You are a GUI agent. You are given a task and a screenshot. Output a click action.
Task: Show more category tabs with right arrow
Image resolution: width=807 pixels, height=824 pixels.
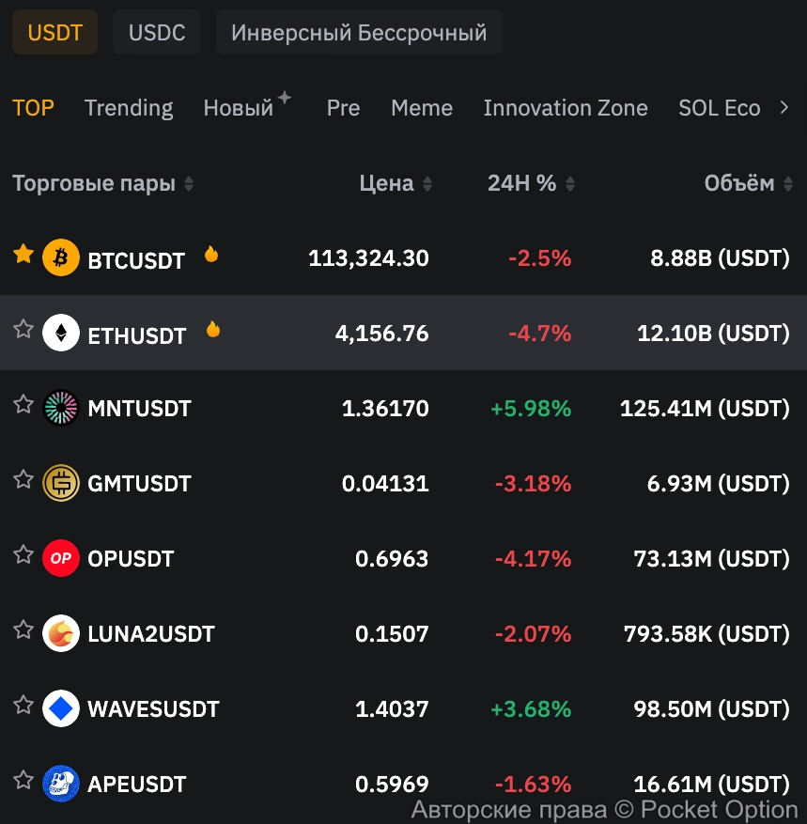[785, 108]
